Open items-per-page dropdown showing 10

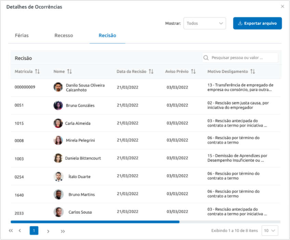pyautogui.click(x=269, y=231)
